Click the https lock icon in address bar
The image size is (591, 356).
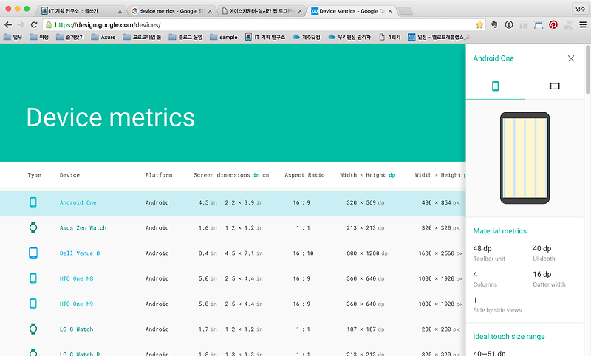pyautogui.click(x=48, y=25)
